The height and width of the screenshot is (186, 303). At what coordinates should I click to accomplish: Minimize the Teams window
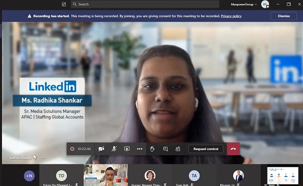278,4
